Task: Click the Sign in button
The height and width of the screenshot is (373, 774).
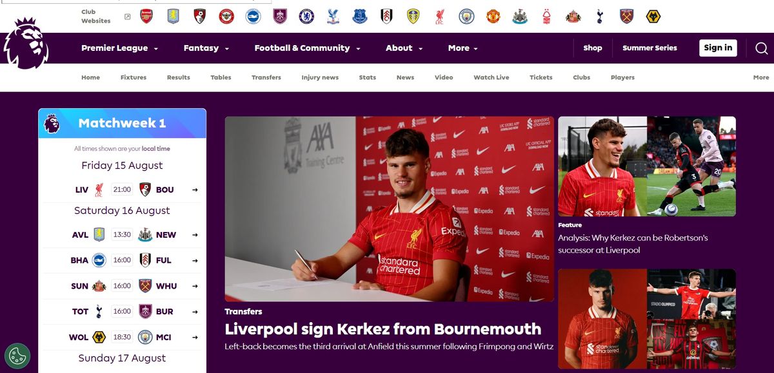Action: [718, 48]
